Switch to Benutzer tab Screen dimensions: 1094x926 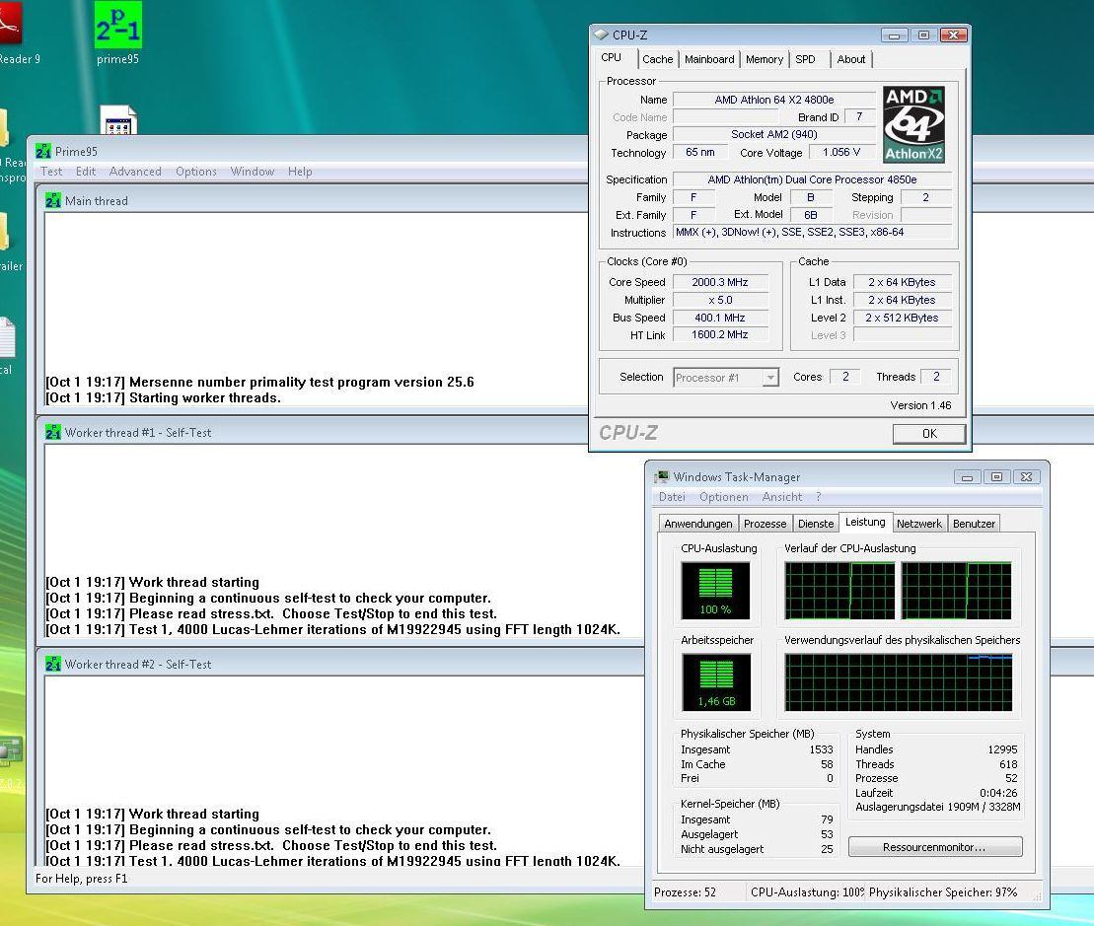[974, 524]
